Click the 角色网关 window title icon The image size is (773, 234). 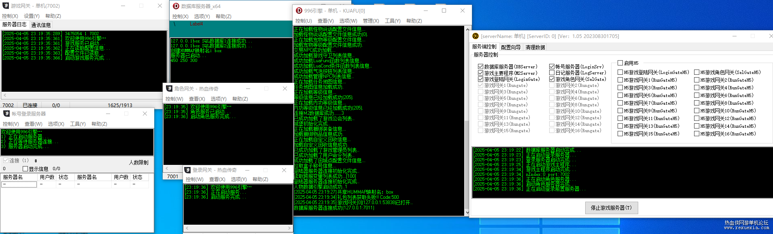pos(169,89)
